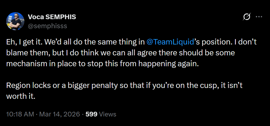Click the word Views beside 599
This screenshot has width=270, height=126.
point(108,114)
